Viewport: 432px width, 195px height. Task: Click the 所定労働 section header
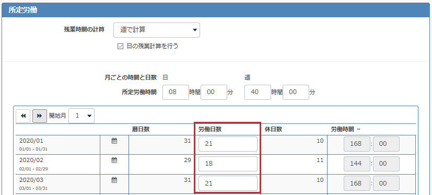(x=216, y=10)
